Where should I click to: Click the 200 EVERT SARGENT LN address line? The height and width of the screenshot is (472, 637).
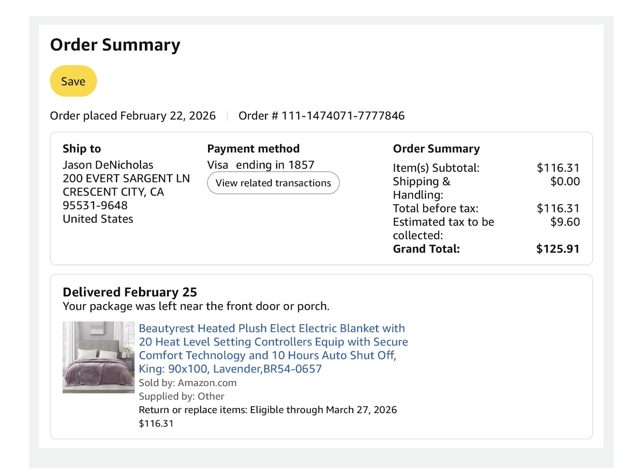pyautogui.click(x=126, y=179)
